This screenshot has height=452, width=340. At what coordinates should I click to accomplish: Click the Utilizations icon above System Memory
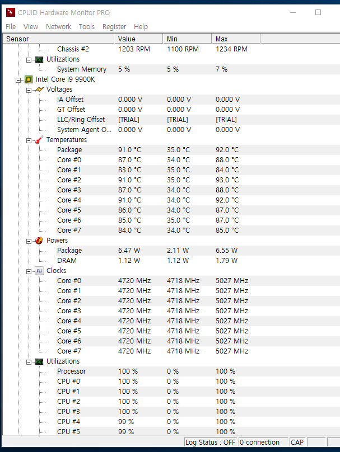[39, 59]
